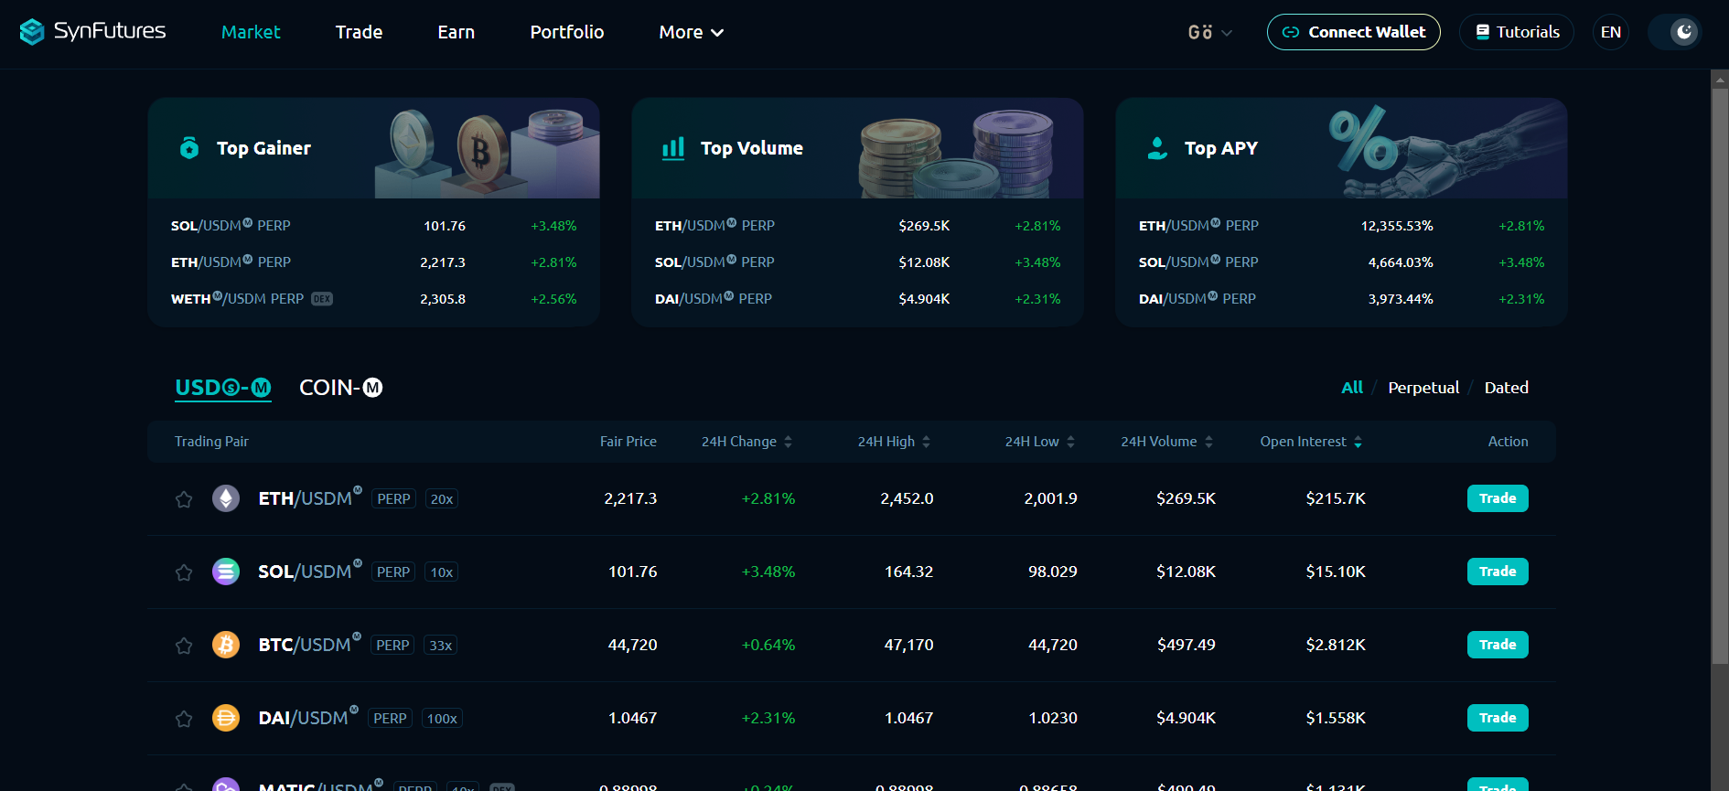Click Trade button for BTC/USDM
Image resolution: width=1729 pixels, height=791 pixels.
[1498, 645]
